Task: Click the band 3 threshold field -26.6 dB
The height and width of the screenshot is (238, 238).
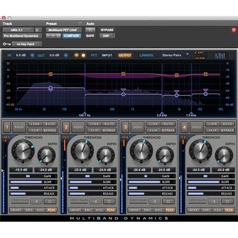Action: click(139, 170)
